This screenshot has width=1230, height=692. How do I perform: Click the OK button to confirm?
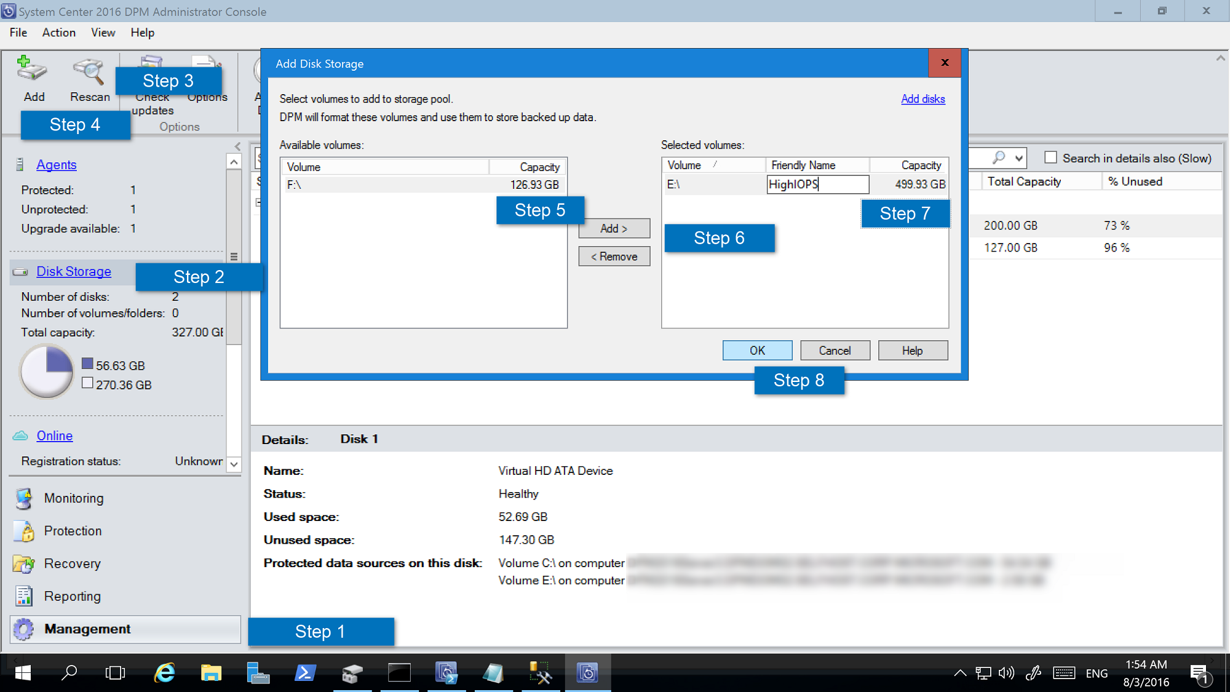point(757,351)
